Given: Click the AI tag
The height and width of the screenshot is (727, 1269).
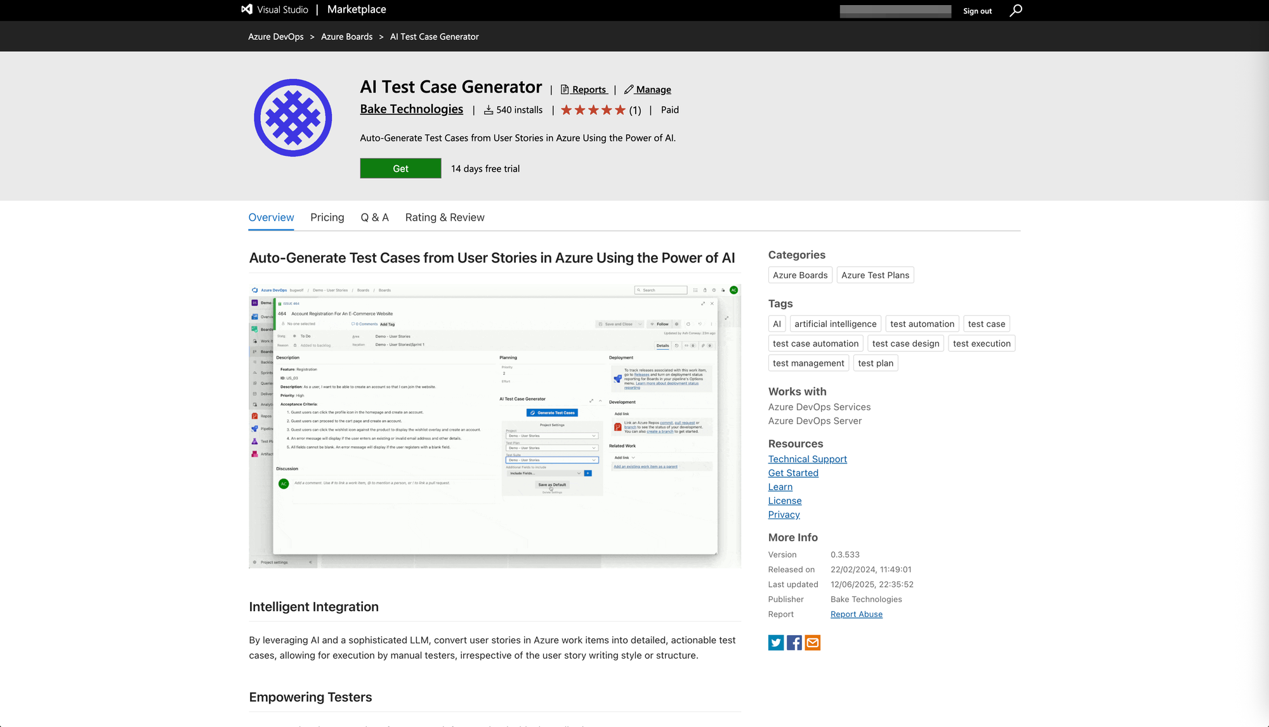Looking at the screenshot, I should pos(777,324).
